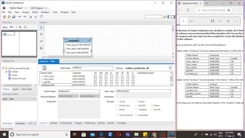Screen dimensions: 245x138
Task: Click the Home icon tab in MySQL Workbench
Action: 4,8
